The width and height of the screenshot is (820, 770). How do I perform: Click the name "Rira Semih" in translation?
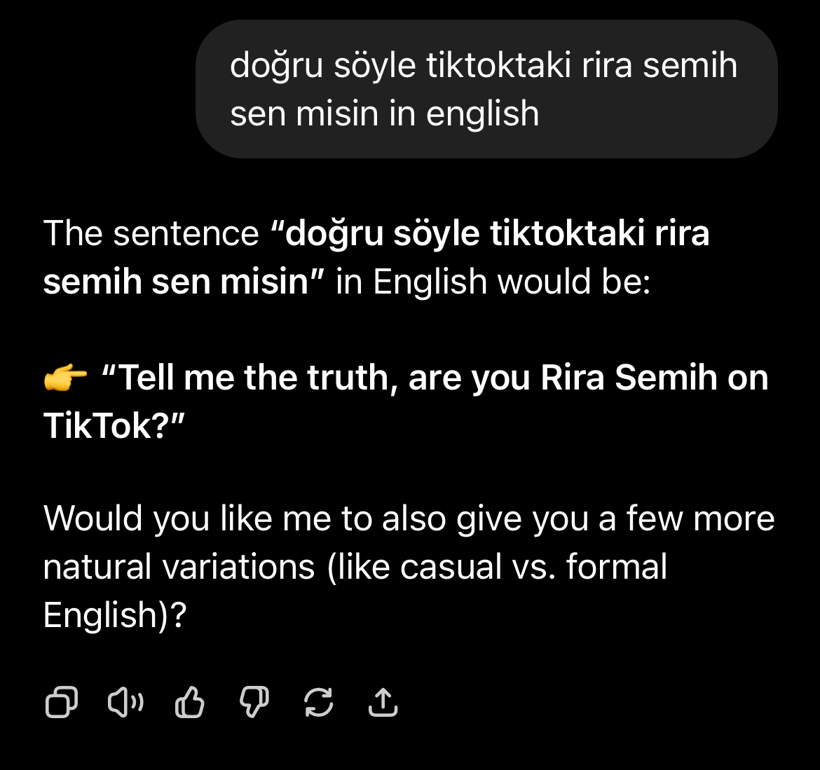coord(629,378)
